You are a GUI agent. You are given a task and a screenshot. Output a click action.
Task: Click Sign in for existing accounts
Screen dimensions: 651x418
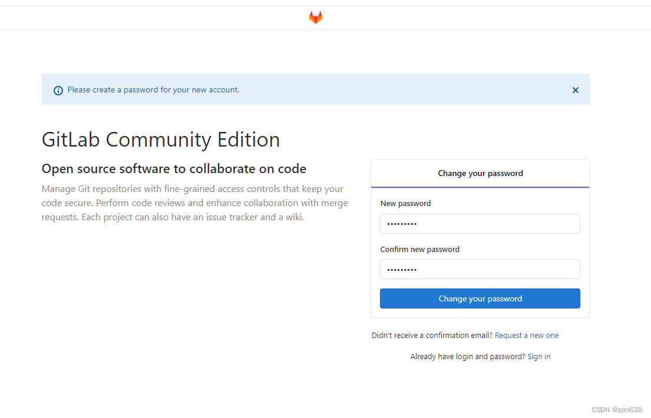click(x=538, y=356)
